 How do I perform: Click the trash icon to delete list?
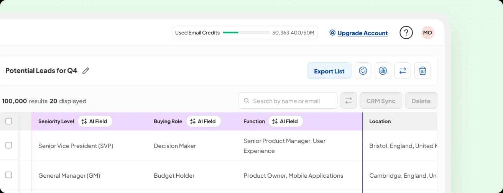(x=422, y=71)
